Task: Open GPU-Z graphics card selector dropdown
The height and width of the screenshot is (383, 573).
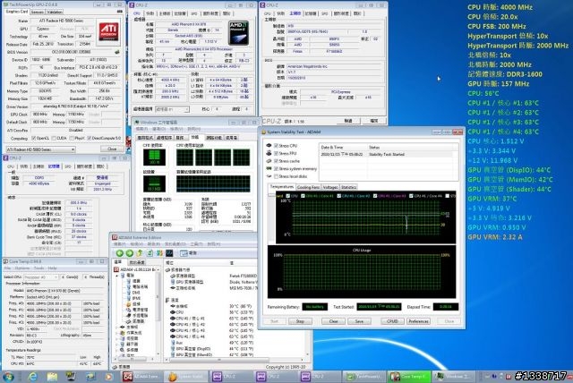Action: [x=41, y=149]
